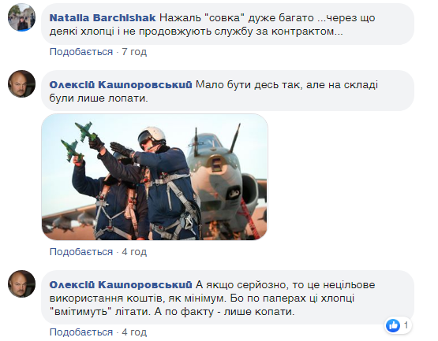Open the pilots with model jets photo
438x341 pixels.
click(155, 176)
